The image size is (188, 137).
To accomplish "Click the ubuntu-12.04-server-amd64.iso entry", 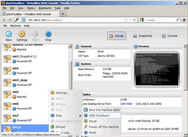I will pos(153,129).
